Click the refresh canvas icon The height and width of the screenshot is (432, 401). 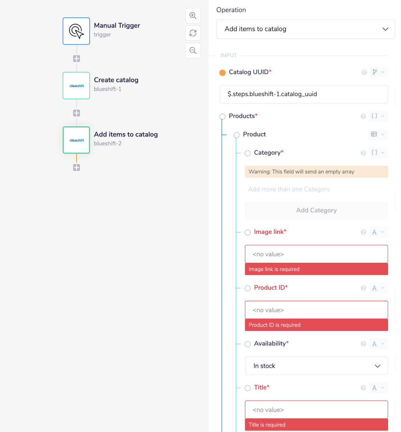pos(193,33)
